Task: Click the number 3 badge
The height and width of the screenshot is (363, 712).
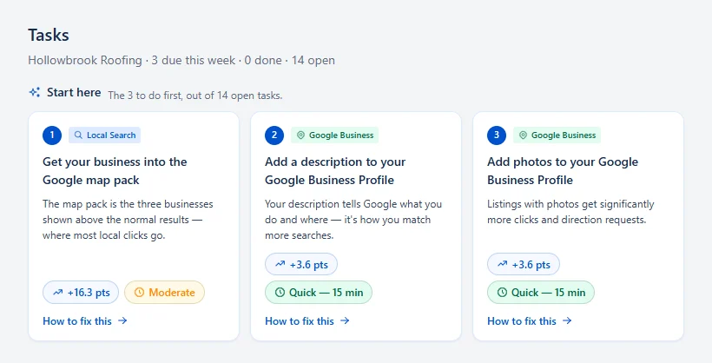Action: (497, 135)
